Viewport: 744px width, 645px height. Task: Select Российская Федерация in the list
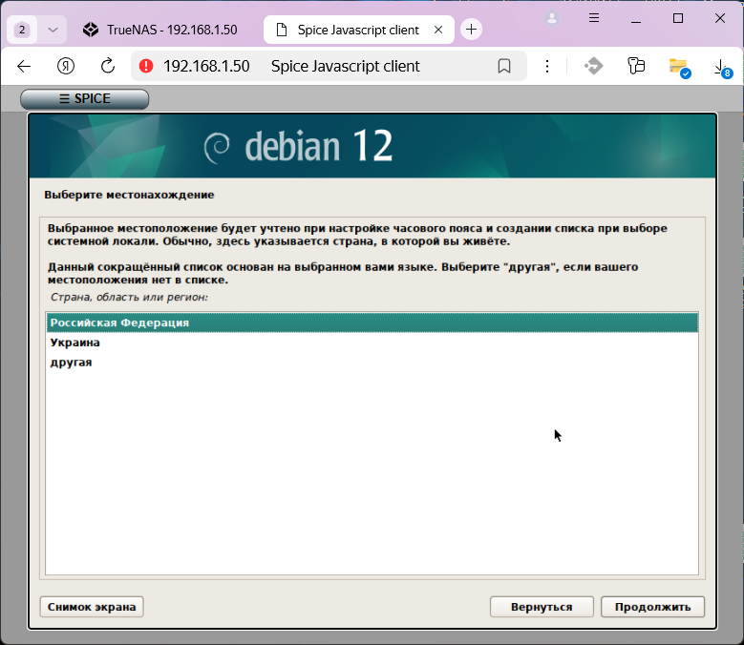click(x=372, y=322)
